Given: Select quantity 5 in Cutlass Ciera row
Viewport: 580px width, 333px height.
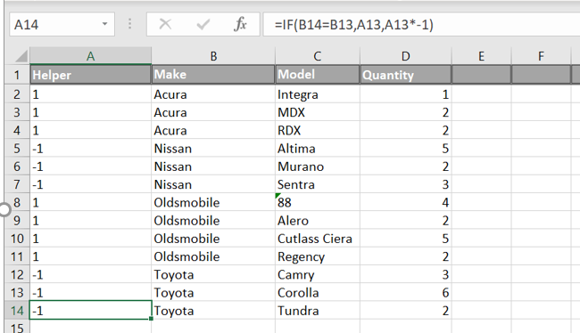Looking at the screenshot, I should click(406, 239).
